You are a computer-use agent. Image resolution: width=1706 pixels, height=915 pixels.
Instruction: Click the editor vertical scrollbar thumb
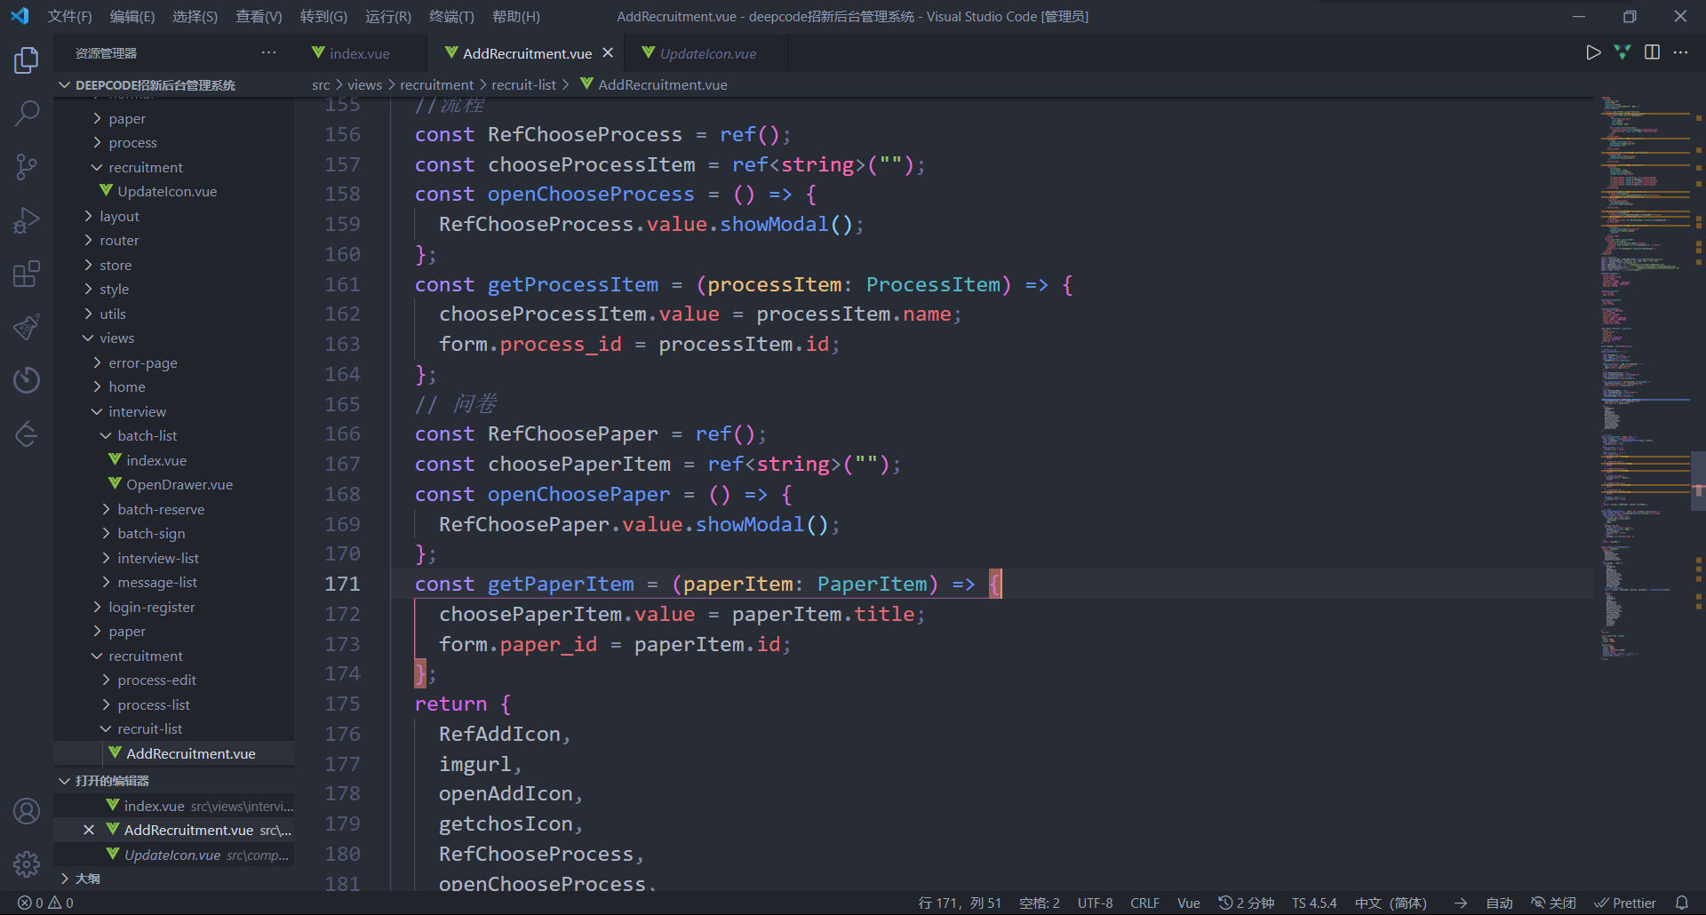tap(1698, 481)
